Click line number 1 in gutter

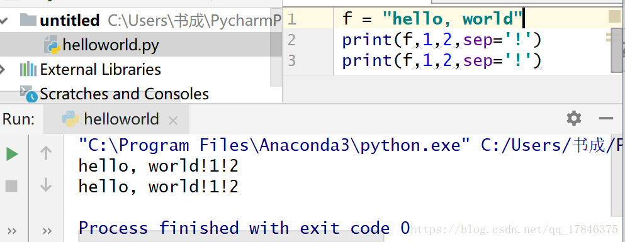pos(292,19)
